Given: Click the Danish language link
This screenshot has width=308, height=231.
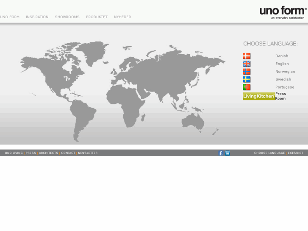Looking at the screenshot, I should click(282, 56).
